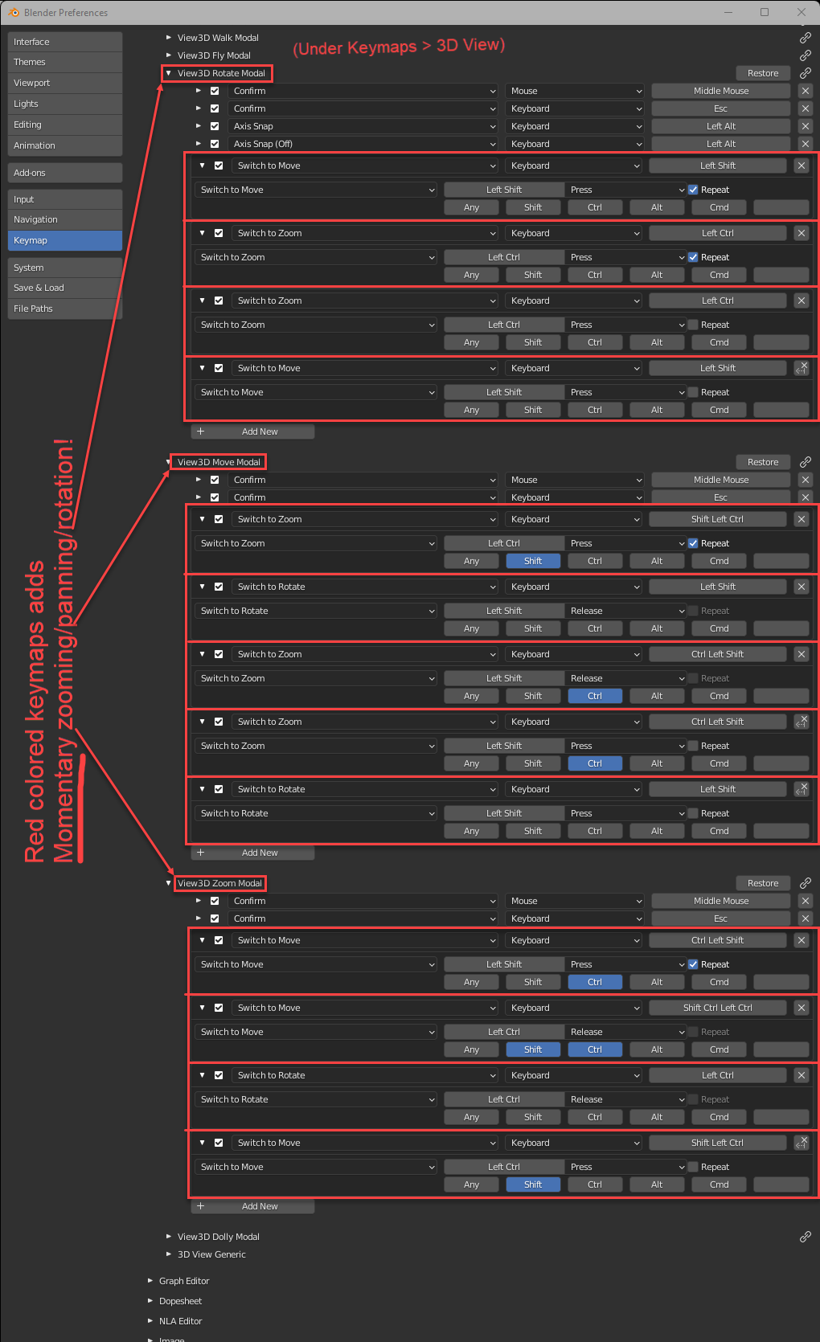The image size is (820, 1342).
Task: Collapse the View3D Move Modal section
Action: coord(169,462)
